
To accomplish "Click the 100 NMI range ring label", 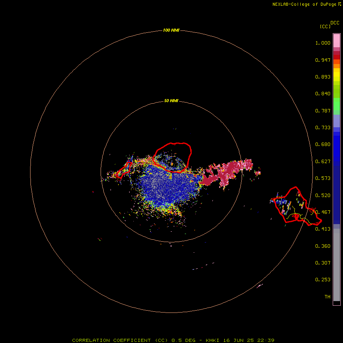I will [171, 30].
